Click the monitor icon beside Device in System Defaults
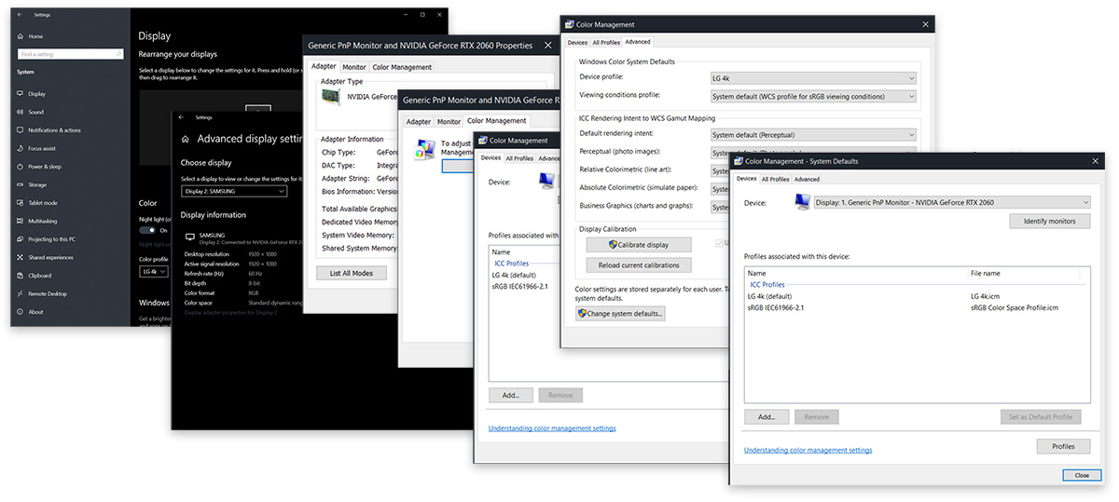The image size is (1119, 502). [x=802, y=202]
